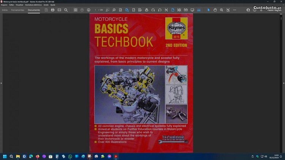
Task: Go to next page with down arrow
Action: tap(89, 10)
